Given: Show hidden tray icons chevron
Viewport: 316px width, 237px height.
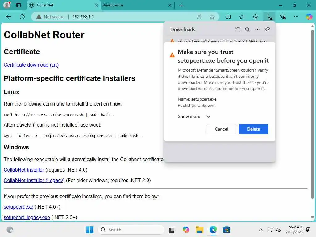Looking at the screenshot, I should click(x=260, y=230).
